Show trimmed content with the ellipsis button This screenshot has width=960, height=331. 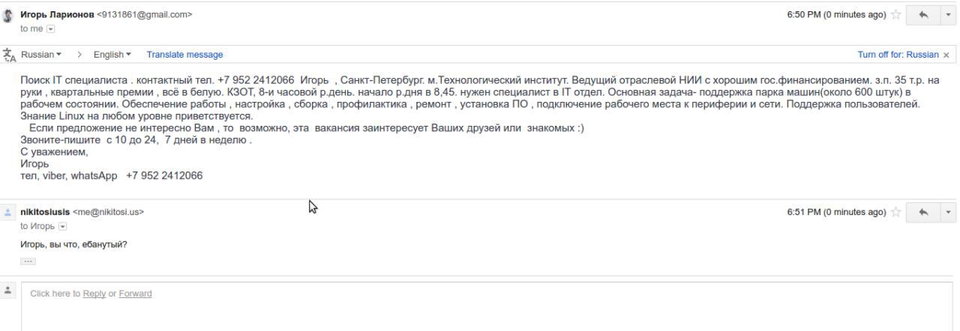point(28,261)
